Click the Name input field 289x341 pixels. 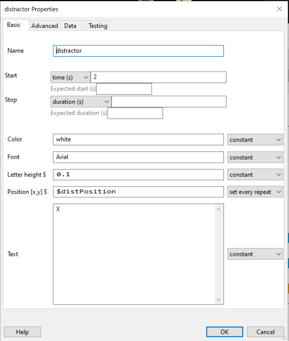(x=138, y=51)
